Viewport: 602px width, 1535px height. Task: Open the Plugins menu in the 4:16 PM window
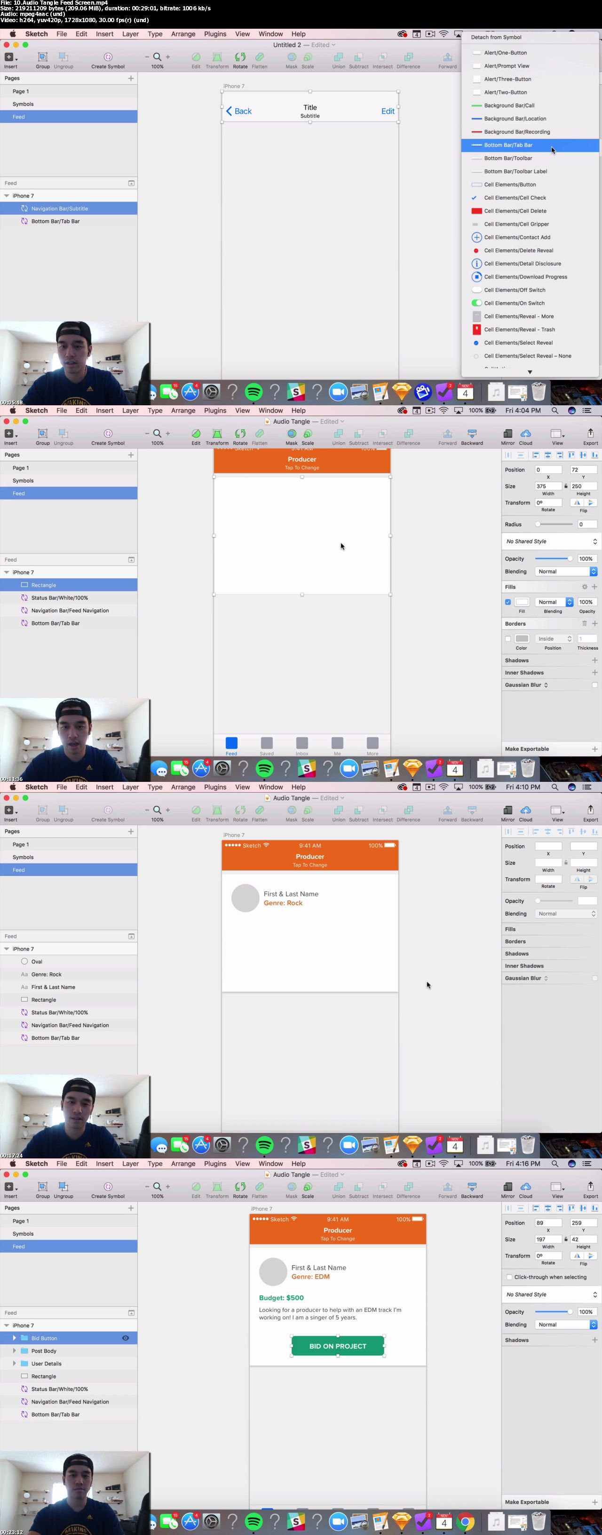tap(215, 1163)
